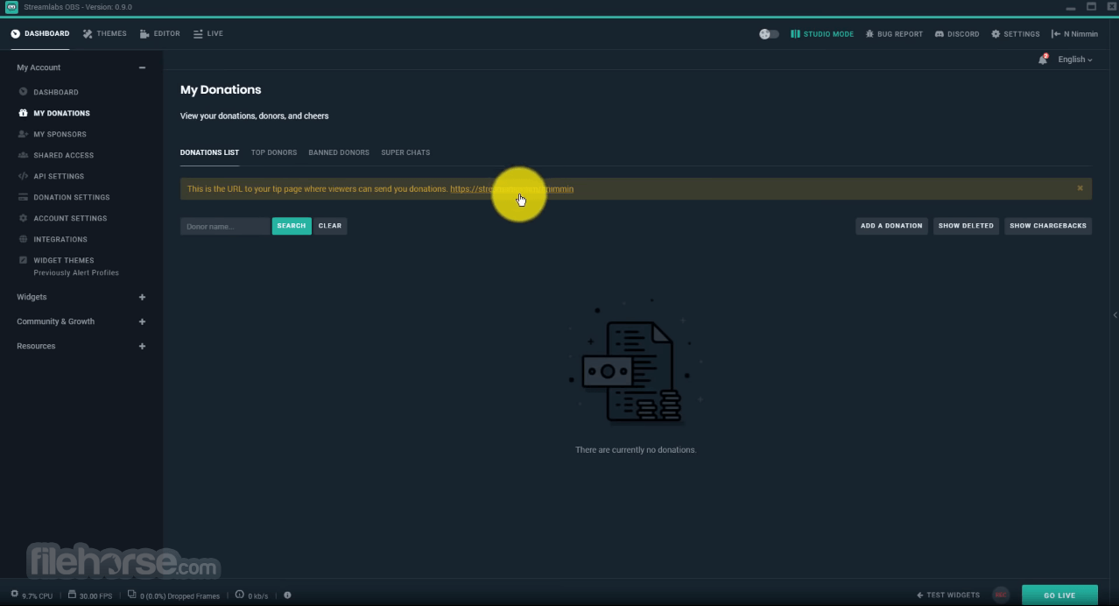
Task: Click the info icon in status bar
Action: click(287, 595)
